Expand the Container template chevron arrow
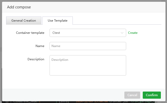The width and height of the screenshot is (167, 103). (122, 33)
